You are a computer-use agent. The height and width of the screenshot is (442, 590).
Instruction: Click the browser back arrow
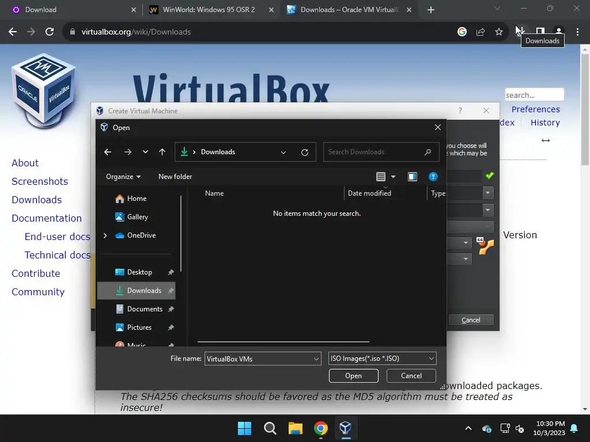click(x=13, y=32)
